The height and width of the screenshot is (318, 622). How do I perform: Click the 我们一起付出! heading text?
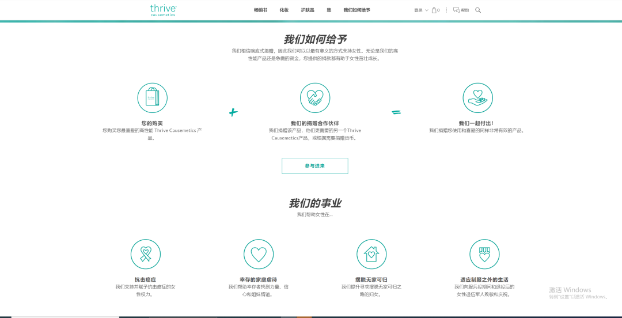[x=476, y=123]
